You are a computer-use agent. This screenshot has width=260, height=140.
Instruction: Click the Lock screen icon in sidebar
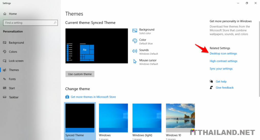5,61
